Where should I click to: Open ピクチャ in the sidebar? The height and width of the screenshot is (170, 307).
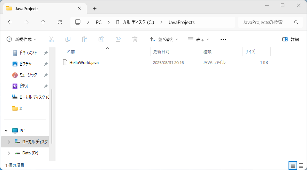(25, 64)
